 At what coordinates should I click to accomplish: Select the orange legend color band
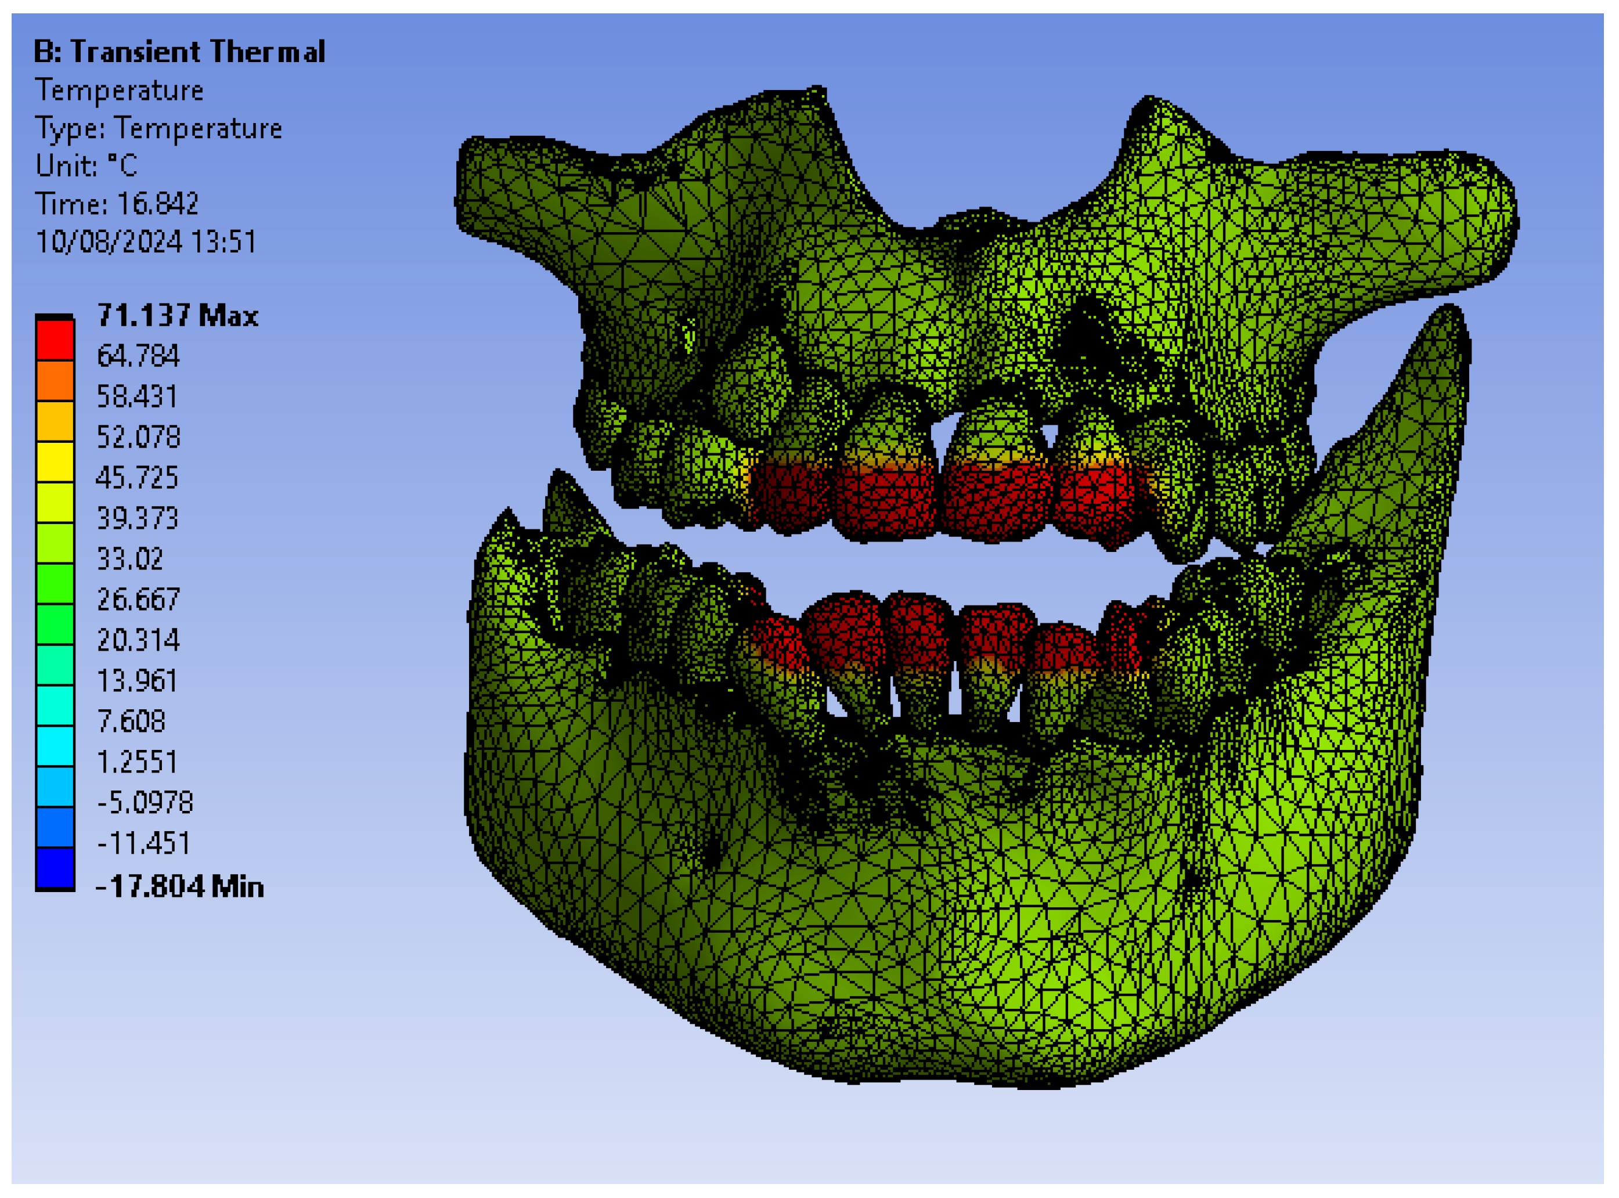coord(55,380)
